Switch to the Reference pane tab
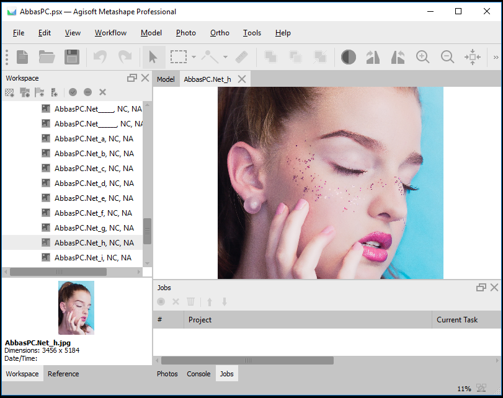This screenshot has height=398, width=503. 63,374
